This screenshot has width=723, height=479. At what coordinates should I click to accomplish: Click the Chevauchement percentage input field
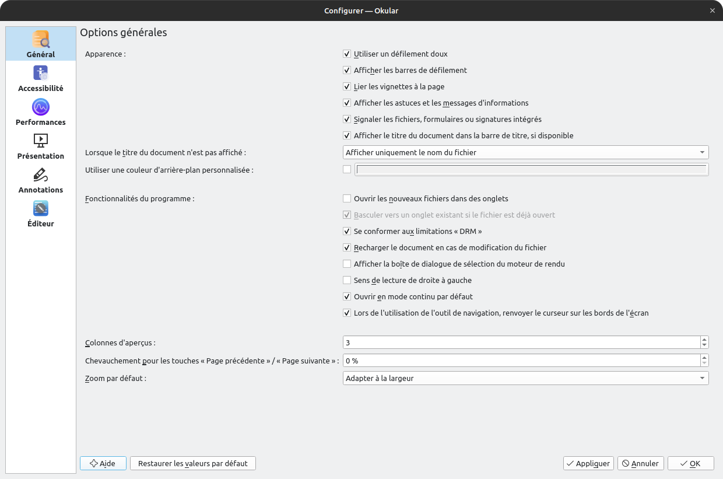point(521,361)
